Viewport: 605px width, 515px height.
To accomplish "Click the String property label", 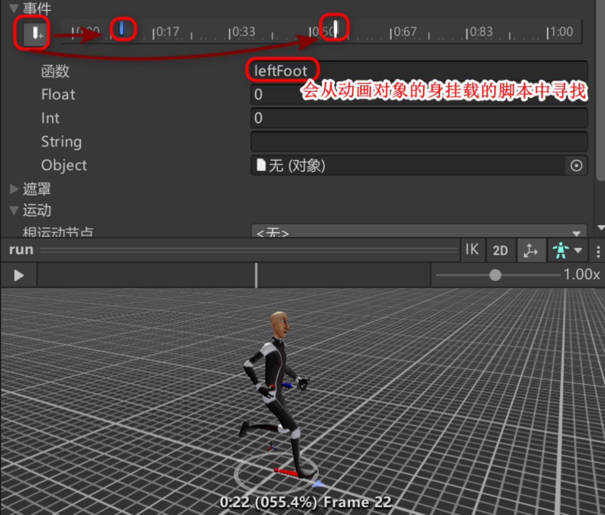I will click(x=61, y=142).
